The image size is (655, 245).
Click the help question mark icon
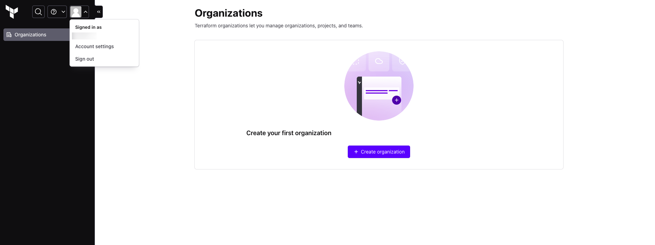point(54,12)
